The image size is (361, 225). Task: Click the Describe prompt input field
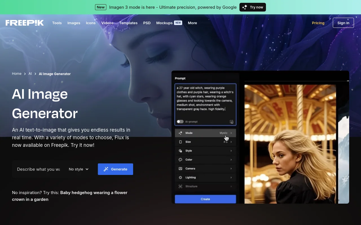(38, 169)
